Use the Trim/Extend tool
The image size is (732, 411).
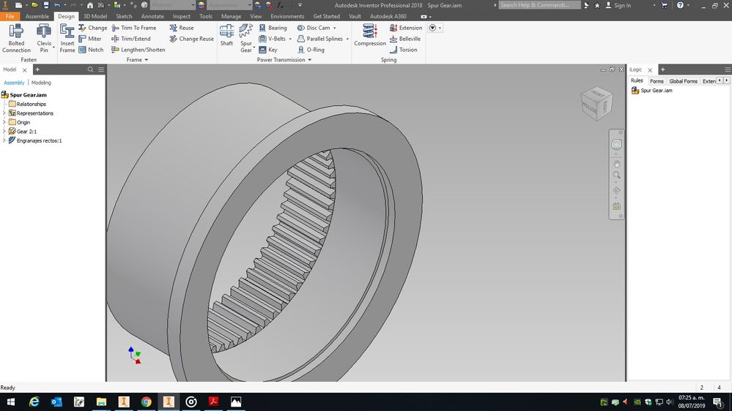tap(130, 39)
